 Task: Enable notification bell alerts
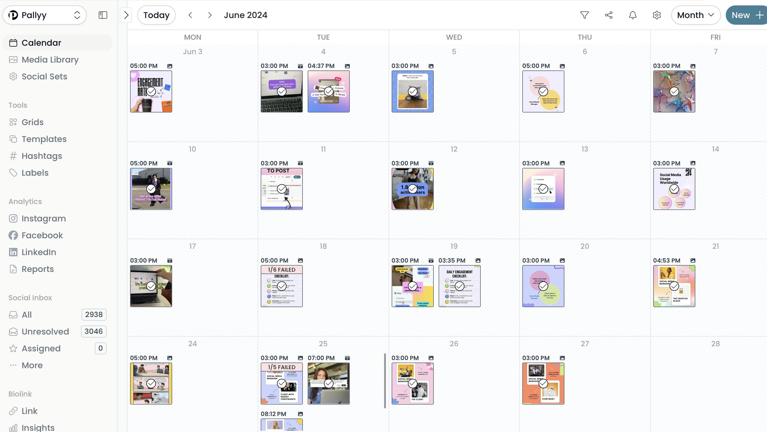[x=633, y=15]
